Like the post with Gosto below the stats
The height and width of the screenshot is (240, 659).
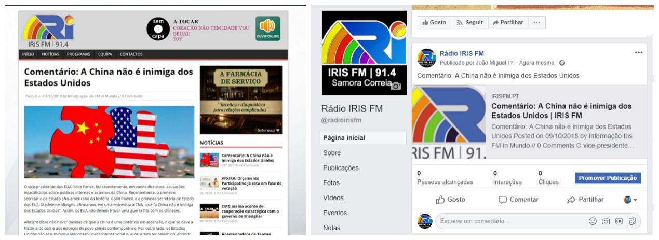pyautogui.click(x=450, y=199)
